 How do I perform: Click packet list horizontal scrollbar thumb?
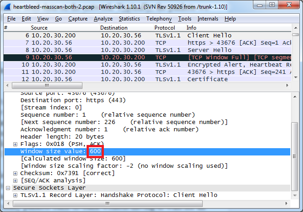tap(47, 85)
